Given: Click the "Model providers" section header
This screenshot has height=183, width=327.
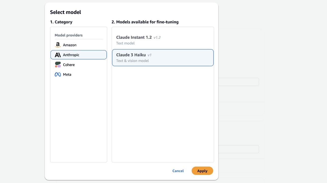Looking at the screenshot, I should pos(69,35).
